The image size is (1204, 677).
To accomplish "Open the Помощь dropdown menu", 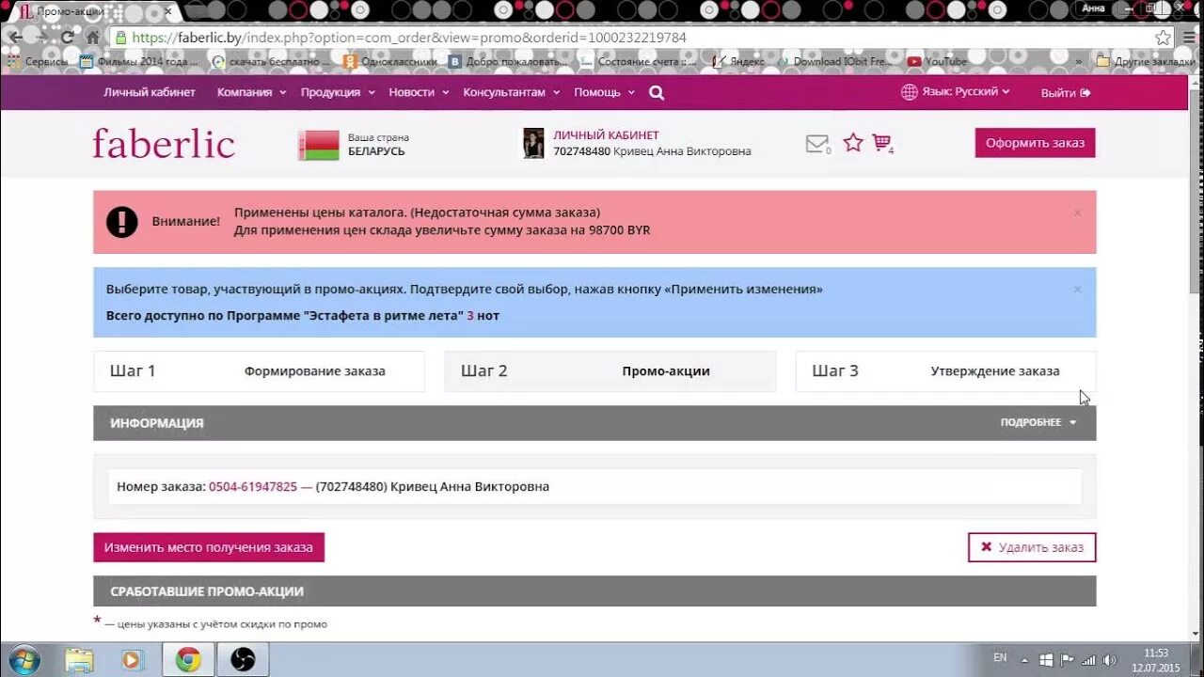I will (604, 92).
